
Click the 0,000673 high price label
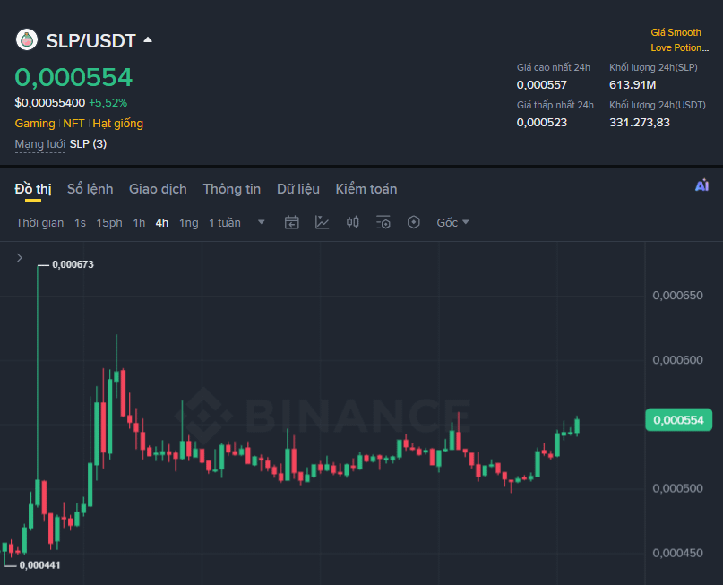pos(73,264)
